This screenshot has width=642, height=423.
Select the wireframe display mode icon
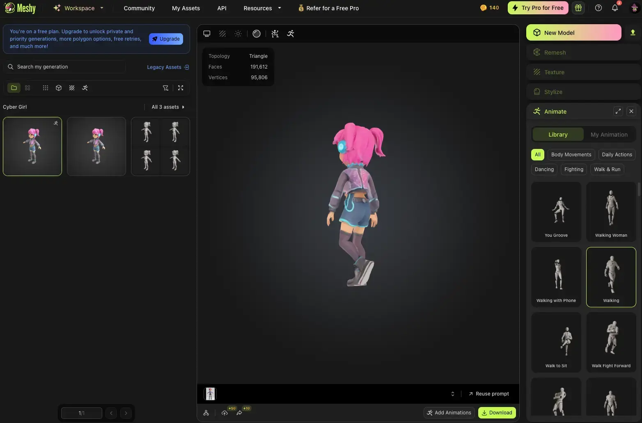(222, 34)
